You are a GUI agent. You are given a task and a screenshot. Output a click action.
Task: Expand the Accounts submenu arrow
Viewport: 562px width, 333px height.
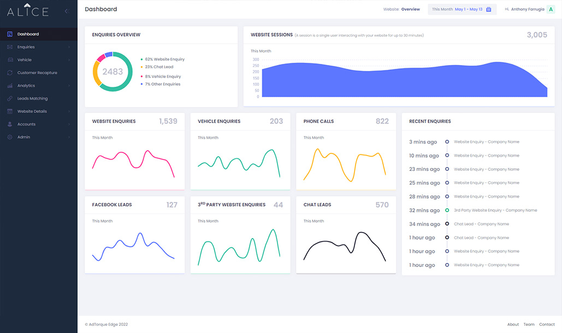tap(69, 124)
